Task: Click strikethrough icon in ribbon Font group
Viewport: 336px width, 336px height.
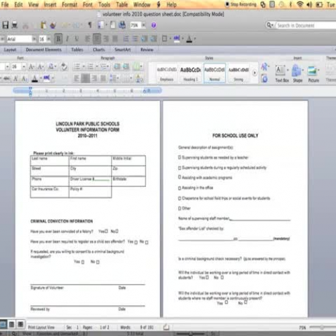Action: pos(7,78)
